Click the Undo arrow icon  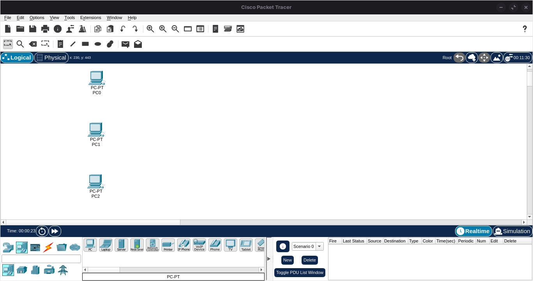click(123, 29)
